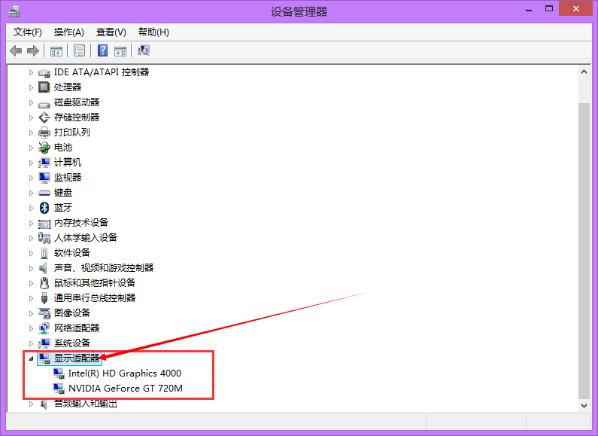This screenshot has height=436, width=598.
Task: Click the 计算机 computer icon
Action: [44, 163]
